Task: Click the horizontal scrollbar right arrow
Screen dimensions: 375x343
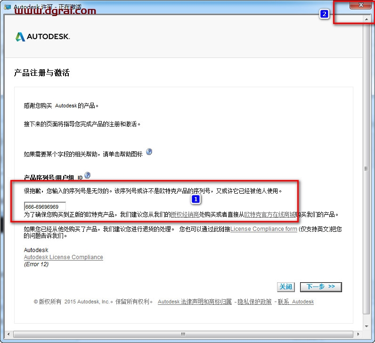Action: [358, 334]
